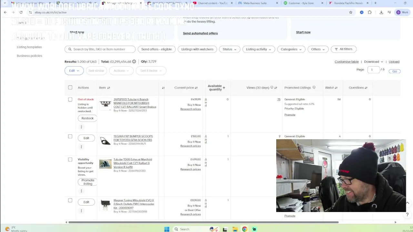Click Listings with watchers filter
413x232 pixels.
click(197, 49)
